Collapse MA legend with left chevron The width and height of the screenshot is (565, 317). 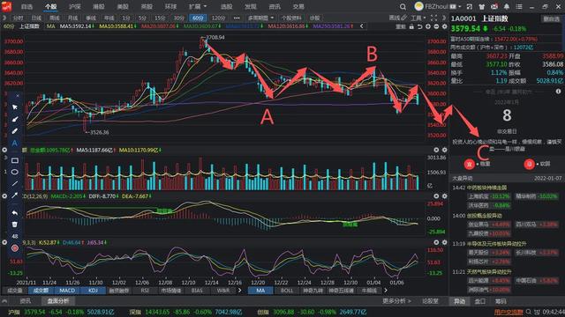[361, 26]
